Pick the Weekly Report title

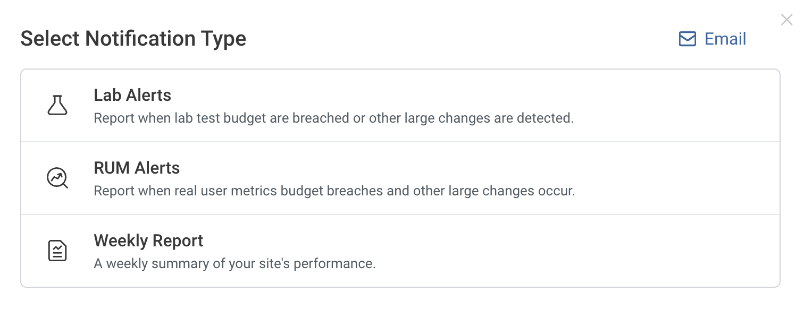click(148, 241)
